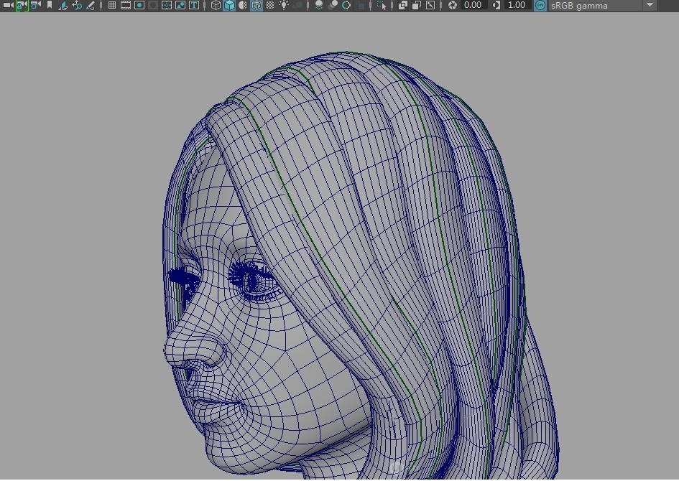Click the X-Ray Active Components icon
This screenshot has height=481, width=679.
pos(417,5)
